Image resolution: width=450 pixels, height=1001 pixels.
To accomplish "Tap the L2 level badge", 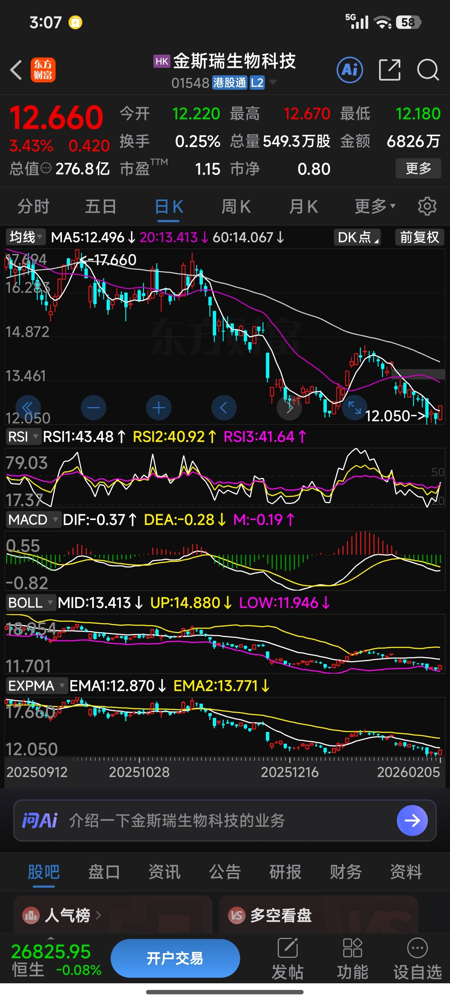I will click(x=257, y=83).
